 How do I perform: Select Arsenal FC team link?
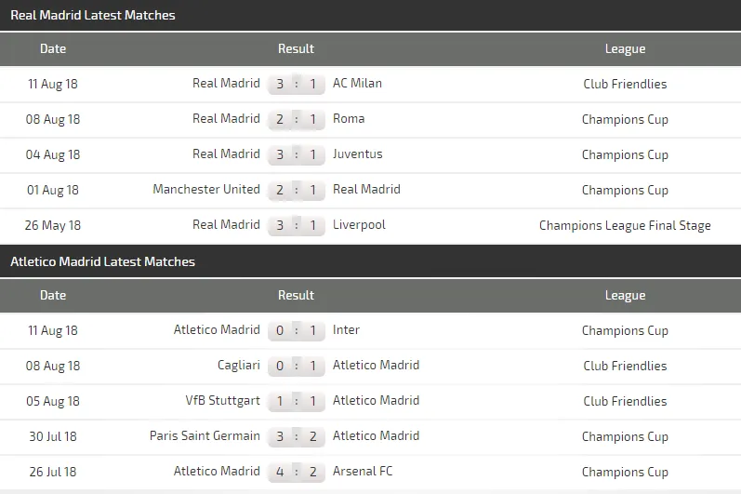click(x=363, y=471)
